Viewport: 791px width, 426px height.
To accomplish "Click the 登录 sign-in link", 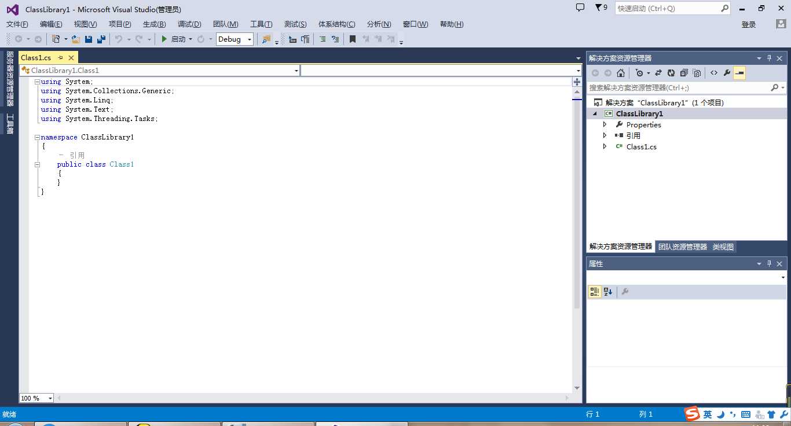I will [x=749, y=24].
